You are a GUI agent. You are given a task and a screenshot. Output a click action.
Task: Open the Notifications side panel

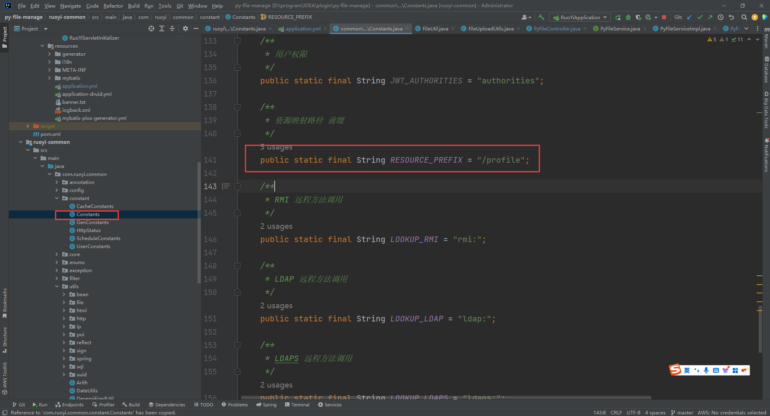tap(766, 155)
